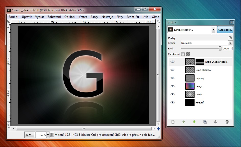Viewport: 241px width, 147px height.
Task: Open the 50% zoom dropdown
Action: 48,135
